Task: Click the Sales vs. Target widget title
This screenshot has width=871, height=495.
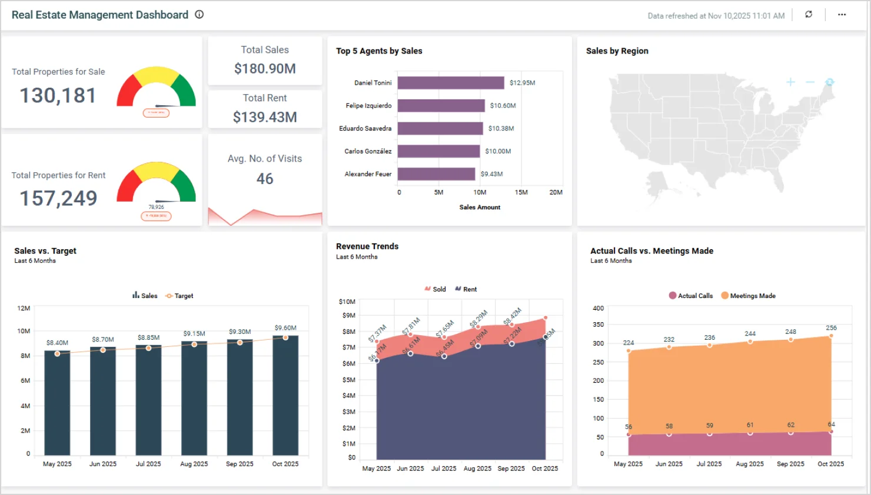Action: point(45,251)
